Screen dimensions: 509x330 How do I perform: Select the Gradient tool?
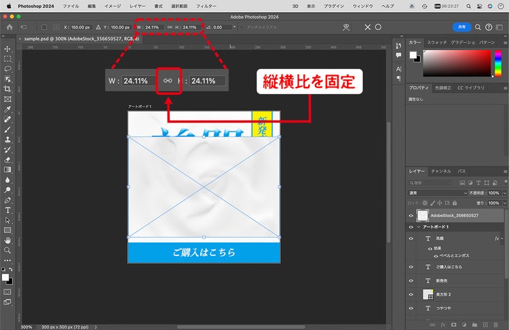7,169
